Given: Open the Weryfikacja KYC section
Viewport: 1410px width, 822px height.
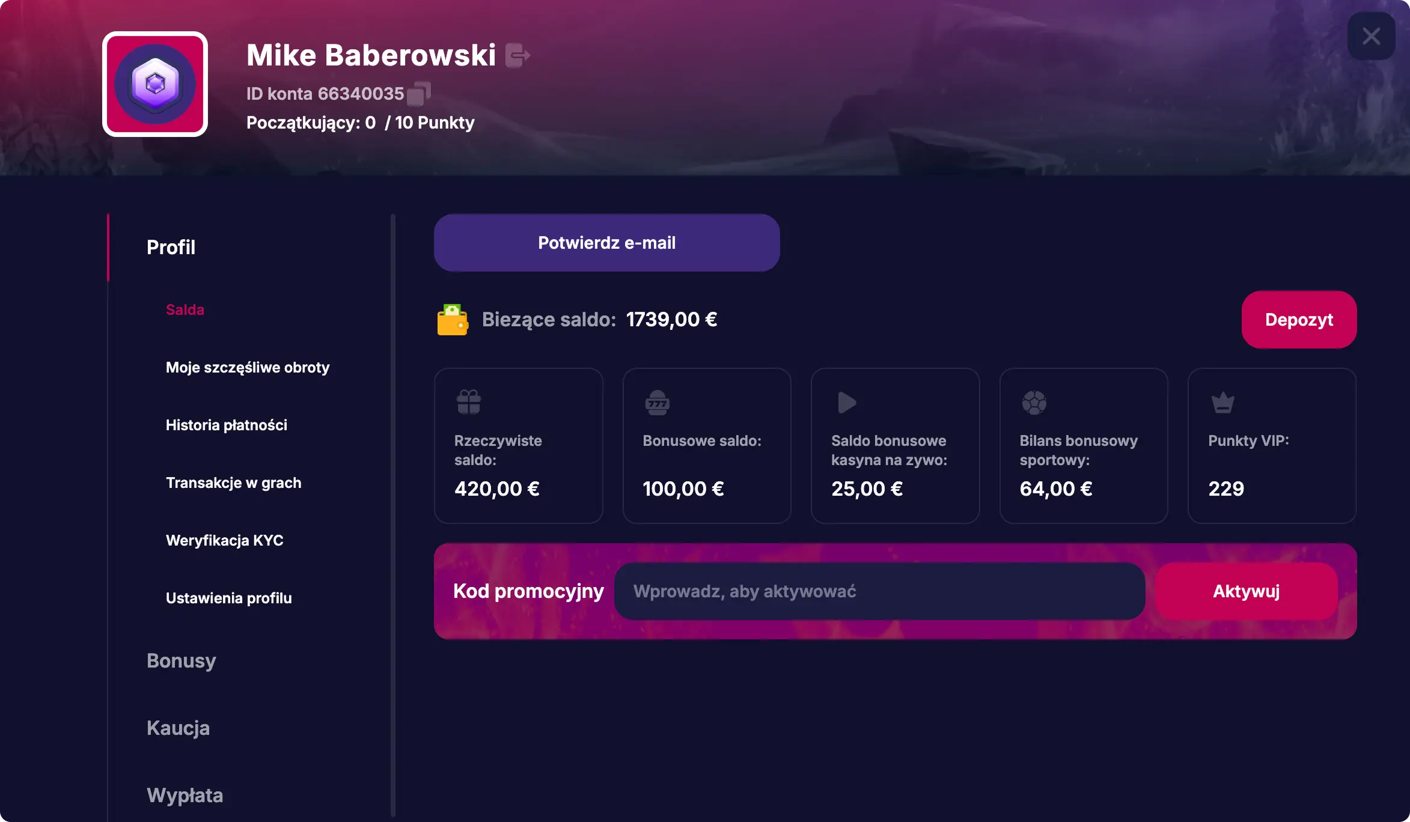Looking at the screenshot, I should point(225,540).
